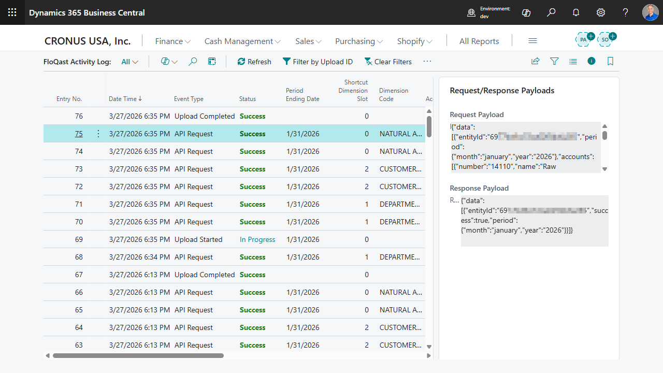Toggle the filter pane icon

[554, 61]
